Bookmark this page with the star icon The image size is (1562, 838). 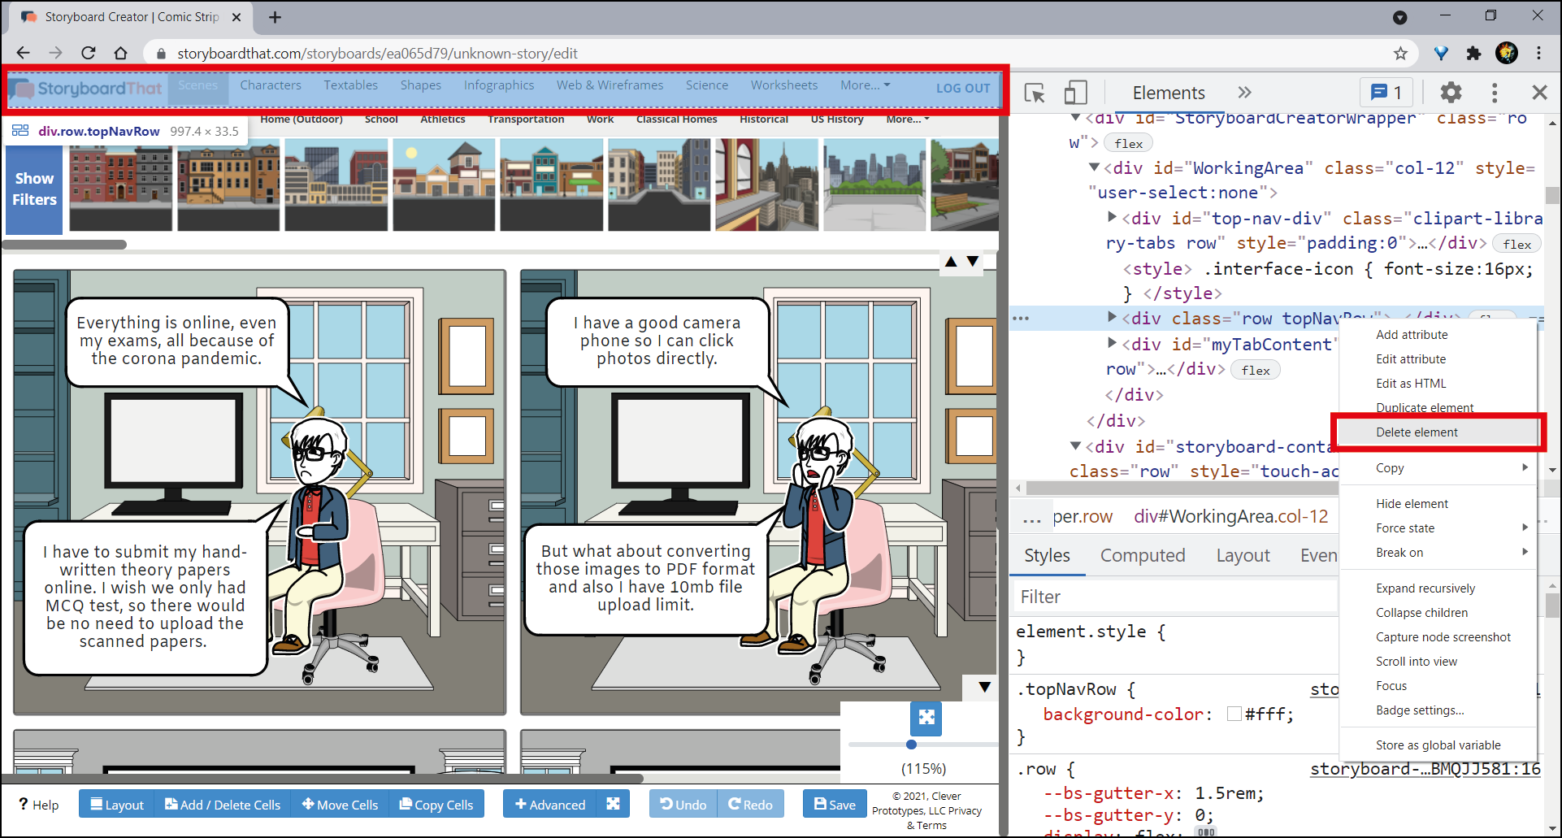pos(1400,54)
